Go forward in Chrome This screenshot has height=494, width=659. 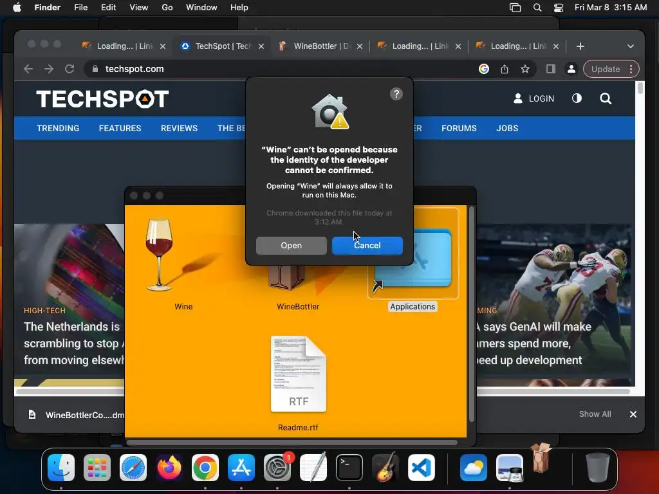[x=49, y=69]
